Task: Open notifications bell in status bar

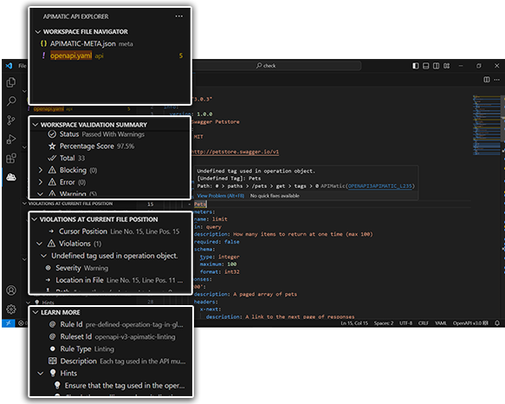Action: tap(497, 323)
